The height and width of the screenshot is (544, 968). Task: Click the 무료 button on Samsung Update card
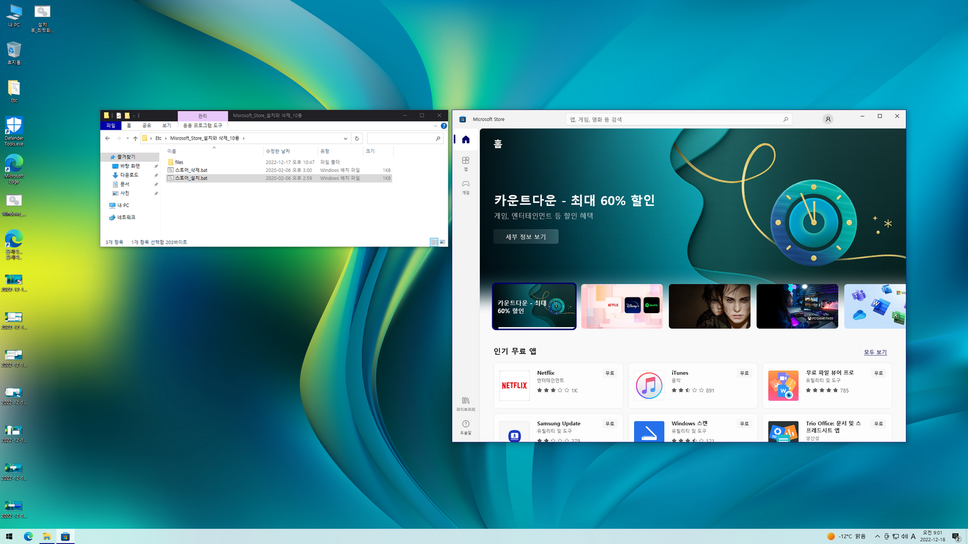pos(610,424)
